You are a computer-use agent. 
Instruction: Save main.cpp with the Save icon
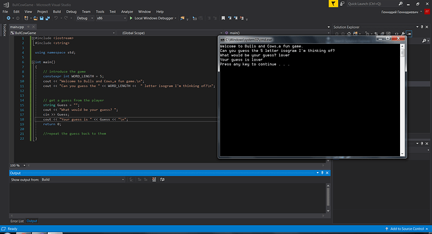point(41,18)
